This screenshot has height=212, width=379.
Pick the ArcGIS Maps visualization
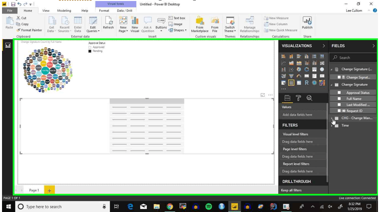click(314, 83)
